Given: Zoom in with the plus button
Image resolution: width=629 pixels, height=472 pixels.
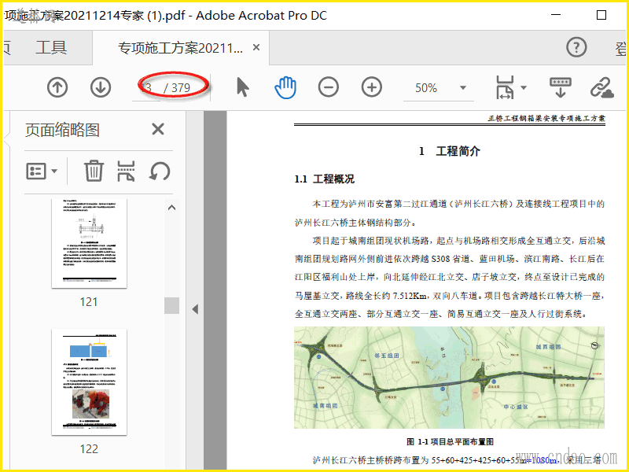Looking at the screenshot, I should click(x=371, y=87).
